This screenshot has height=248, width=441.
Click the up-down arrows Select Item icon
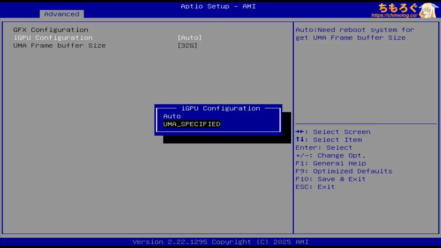tap(300, 140)
